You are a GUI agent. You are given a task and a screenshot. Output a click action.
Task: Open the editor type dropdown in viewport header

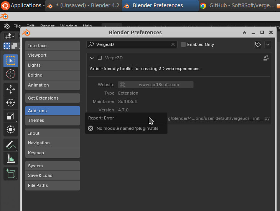[10, 36]
